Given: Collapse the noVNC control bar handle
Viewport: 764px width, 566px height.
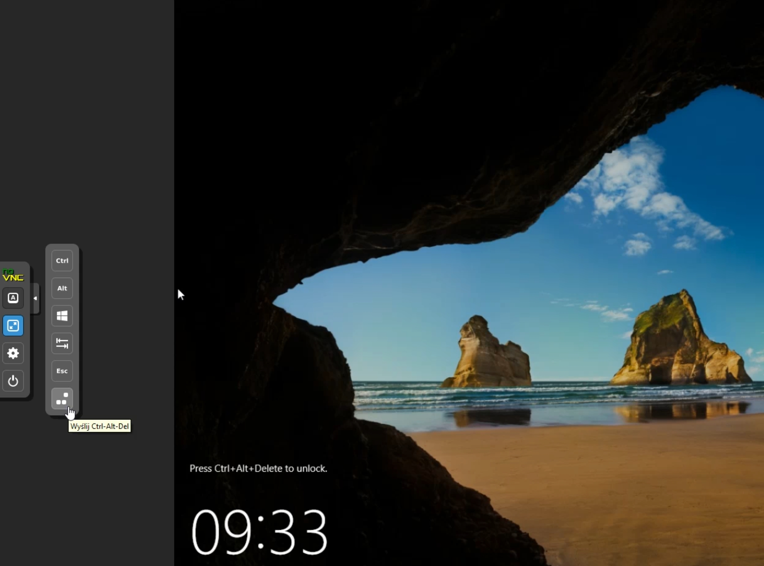Looking at the screenshot, I should (x=35, y=298).
